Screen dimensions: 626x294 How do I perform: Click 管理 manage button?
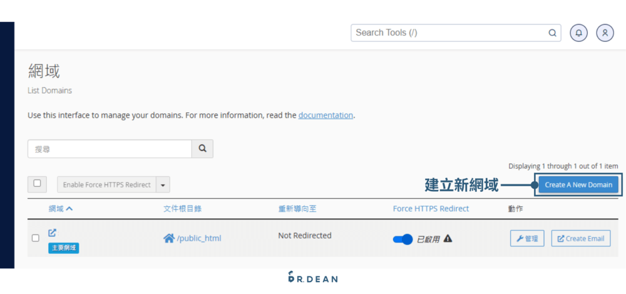coord(527,238)
